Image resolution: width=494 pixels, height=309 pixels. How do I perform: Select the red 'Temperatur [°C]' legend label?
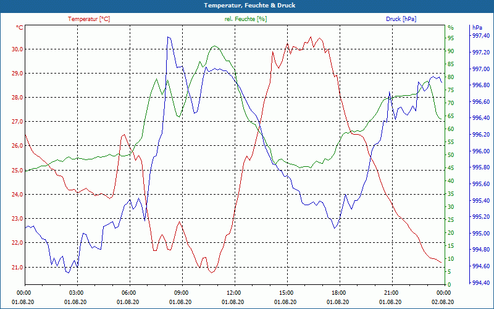(89, 19)
